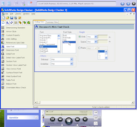This screenshot has height=127, width=137.
Task: Switch to the Summary View tab
Action: click(x=52, y=22)
